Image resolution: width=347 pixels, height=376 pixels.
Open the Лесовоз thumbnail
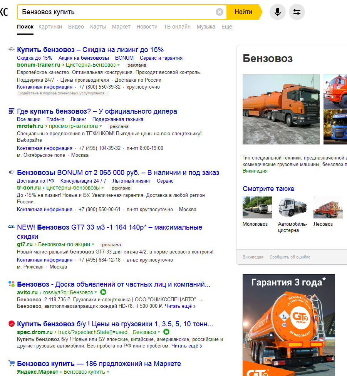pos(328,207)
